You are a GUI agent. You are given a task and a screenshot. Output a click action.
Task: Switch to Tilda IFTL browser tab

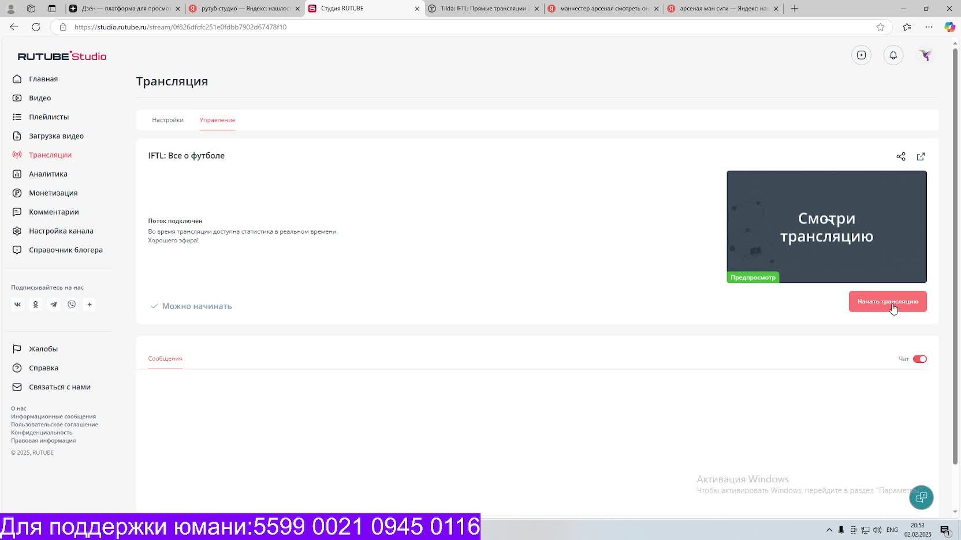click(x=483, y=9)
